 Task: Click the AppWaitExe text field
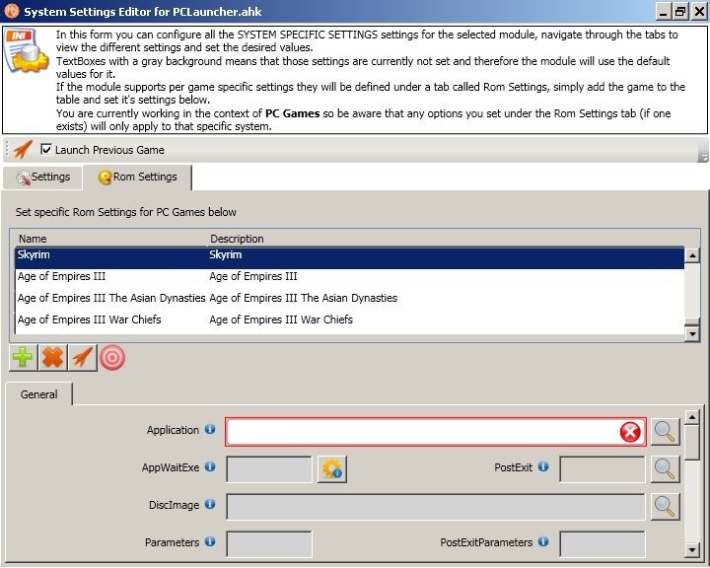tap(269, 469)
